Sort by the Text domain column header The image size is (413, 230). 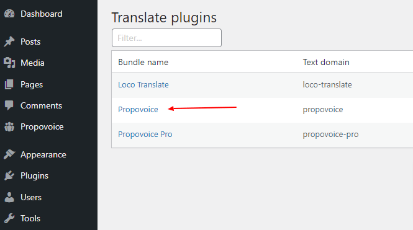tap(326, 62)
